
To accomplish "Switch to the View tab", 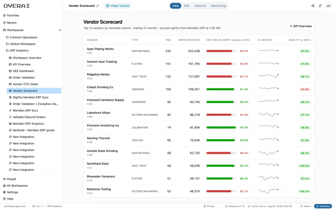I will (x=176, y=6).
